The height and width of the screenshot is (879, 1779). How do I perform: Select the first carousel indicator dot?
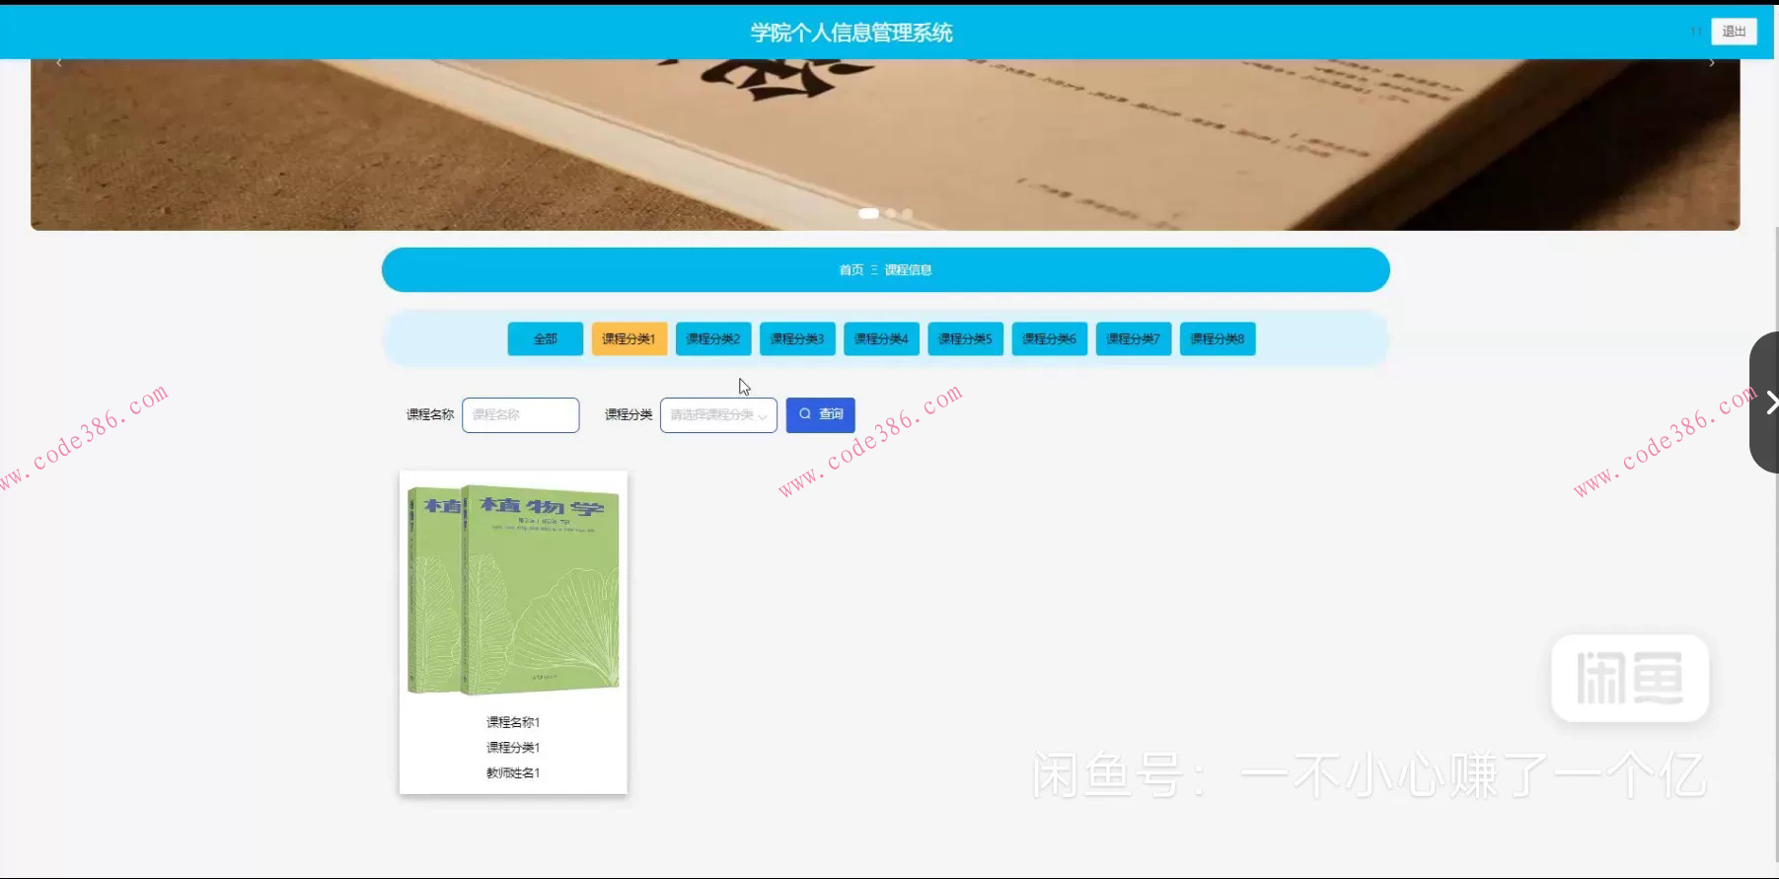tap(868, 213)
